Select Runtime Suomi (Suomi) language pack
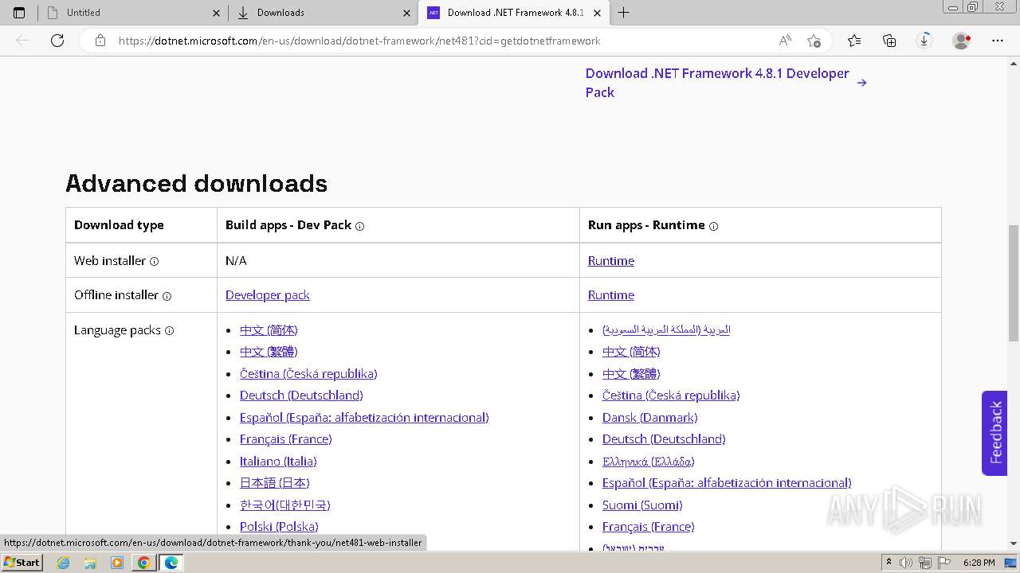The image size is (1020, 573). click(642, 505)
